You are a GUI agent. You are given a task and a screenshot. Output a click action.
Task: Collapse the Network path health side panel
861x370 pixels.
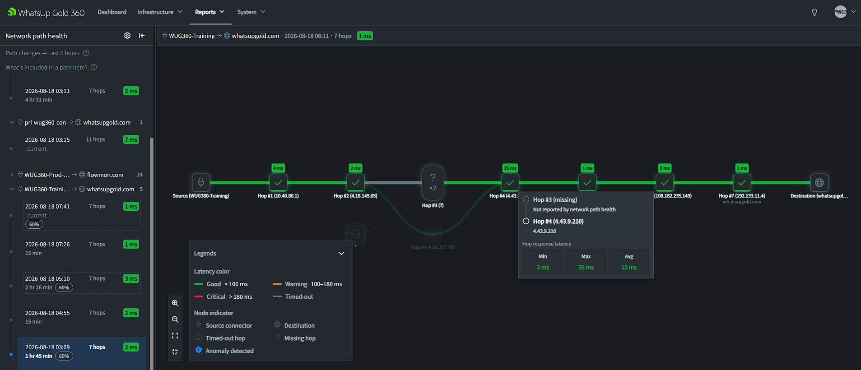(142, 36)
